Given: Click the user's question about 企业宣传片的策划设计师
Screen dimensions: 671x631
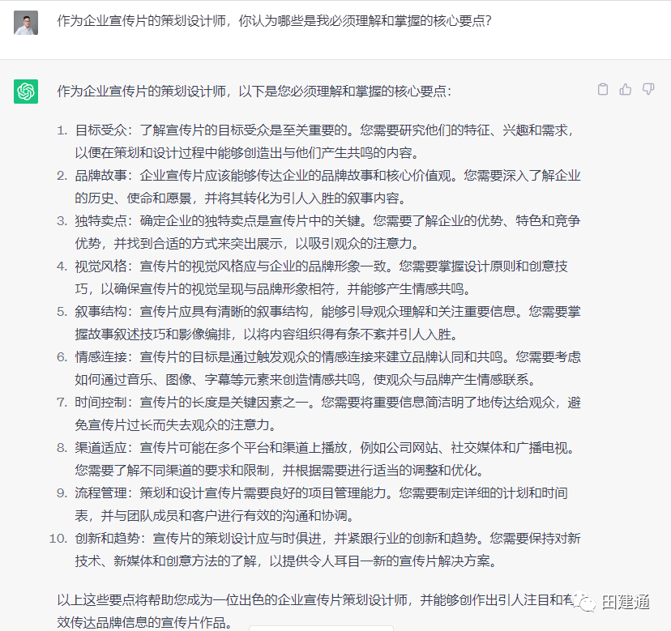Looking at the screenshot, I should pyautogui.click(x=274, y=21).
